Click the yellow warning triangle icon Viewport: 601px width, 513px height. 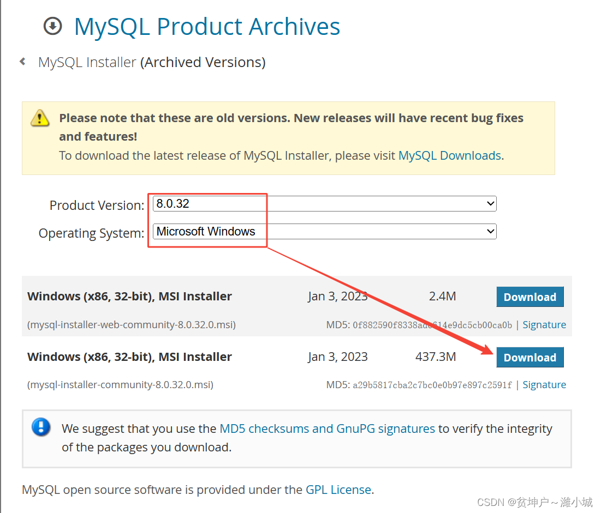pos(40,118)
